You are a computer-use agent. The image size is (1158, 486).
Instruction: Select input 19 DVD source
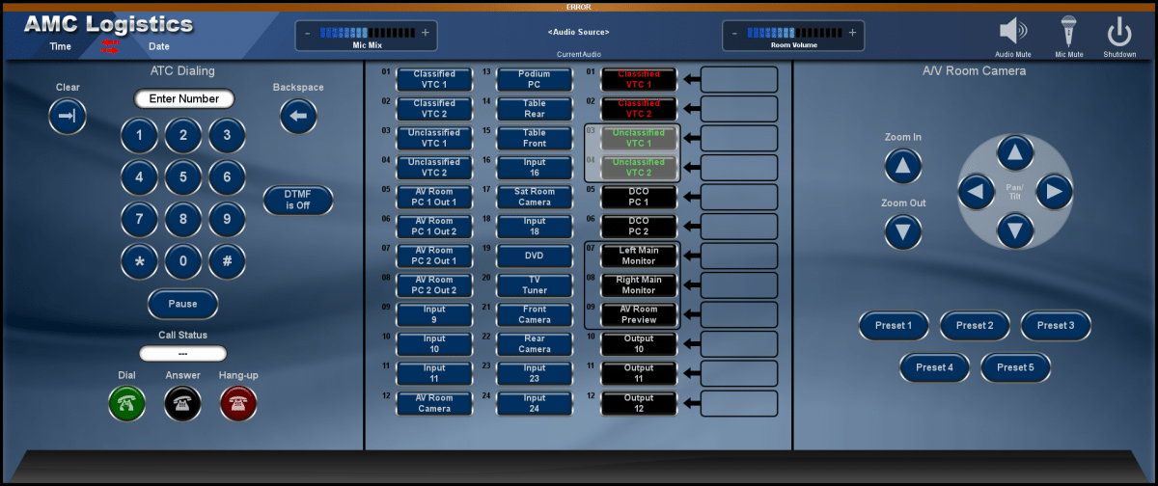tap(535, 256)
